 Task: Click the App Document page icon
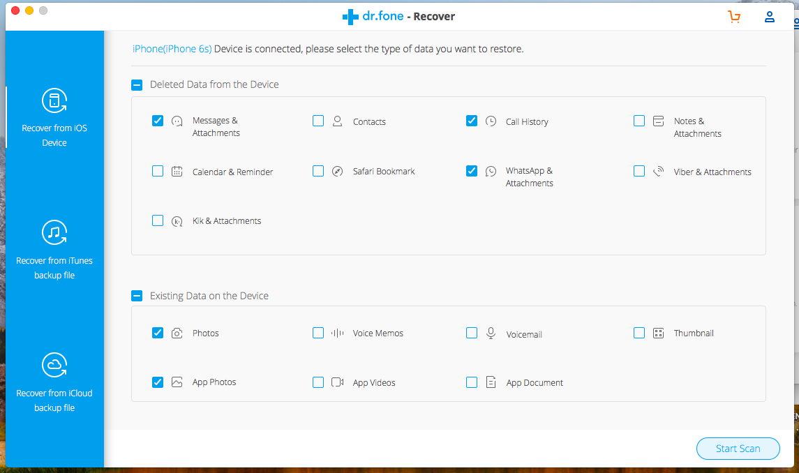491,382
